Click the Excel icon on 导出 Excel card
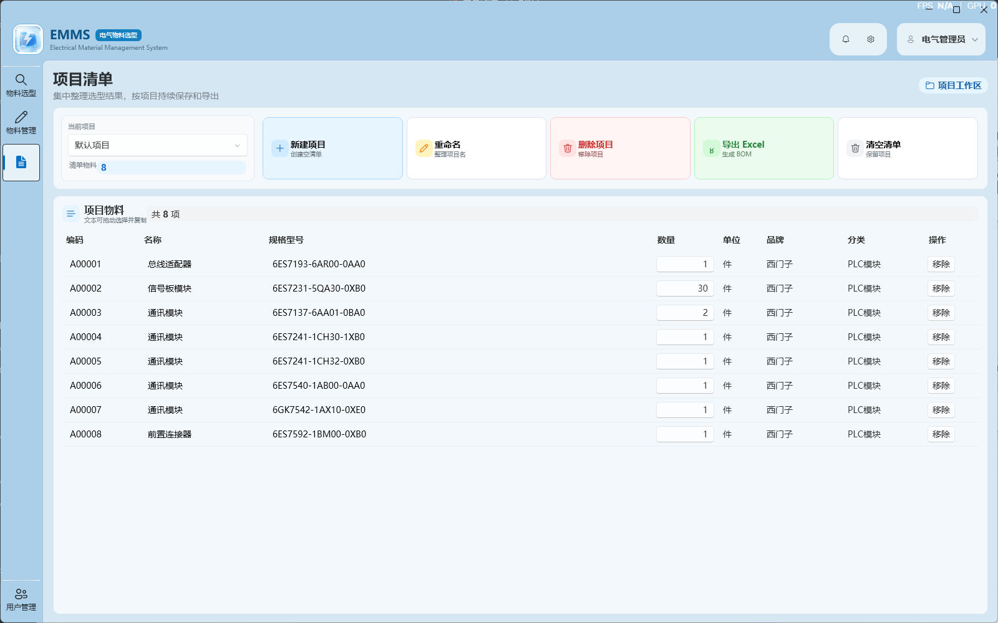Viewport: 998px width, 623px height. (711, 148)
